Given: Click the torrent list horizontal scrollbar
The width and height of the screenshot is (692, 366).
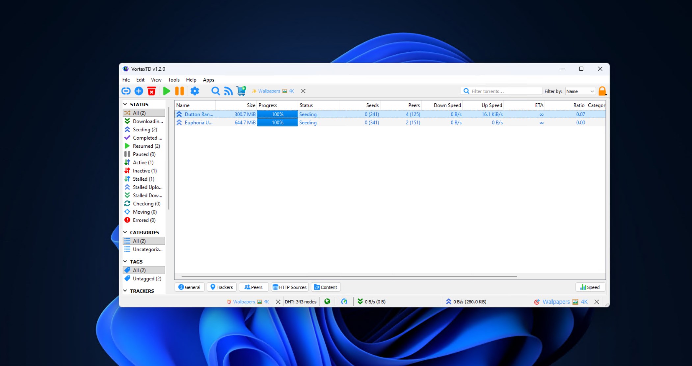Looking at the screenshot, I should click(x=349, y=276).
